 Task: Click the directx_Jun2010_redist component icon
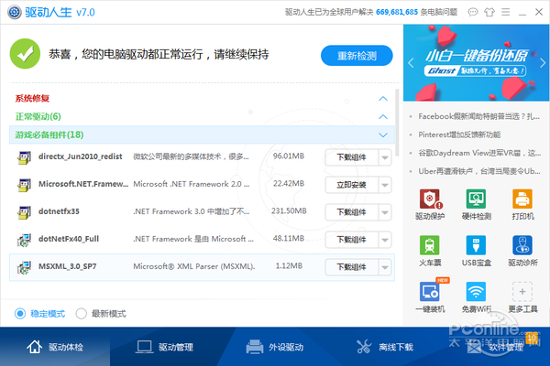coord(24,157)
